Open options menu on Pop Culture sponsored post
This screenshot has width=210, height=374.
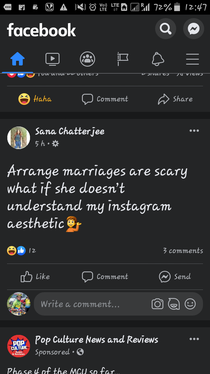(x=194, y=339)
